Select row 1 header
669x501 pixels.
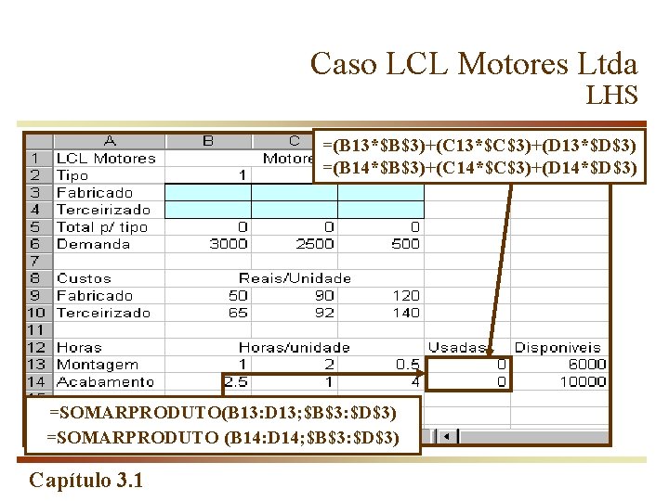pos(39,158)
